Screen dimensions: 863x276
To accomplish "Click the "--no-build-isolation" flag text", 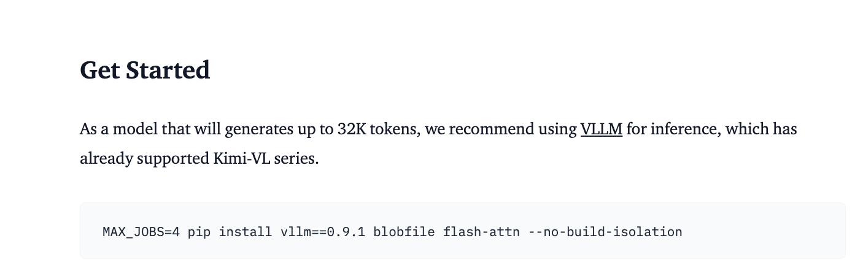I will click(605, 232).
